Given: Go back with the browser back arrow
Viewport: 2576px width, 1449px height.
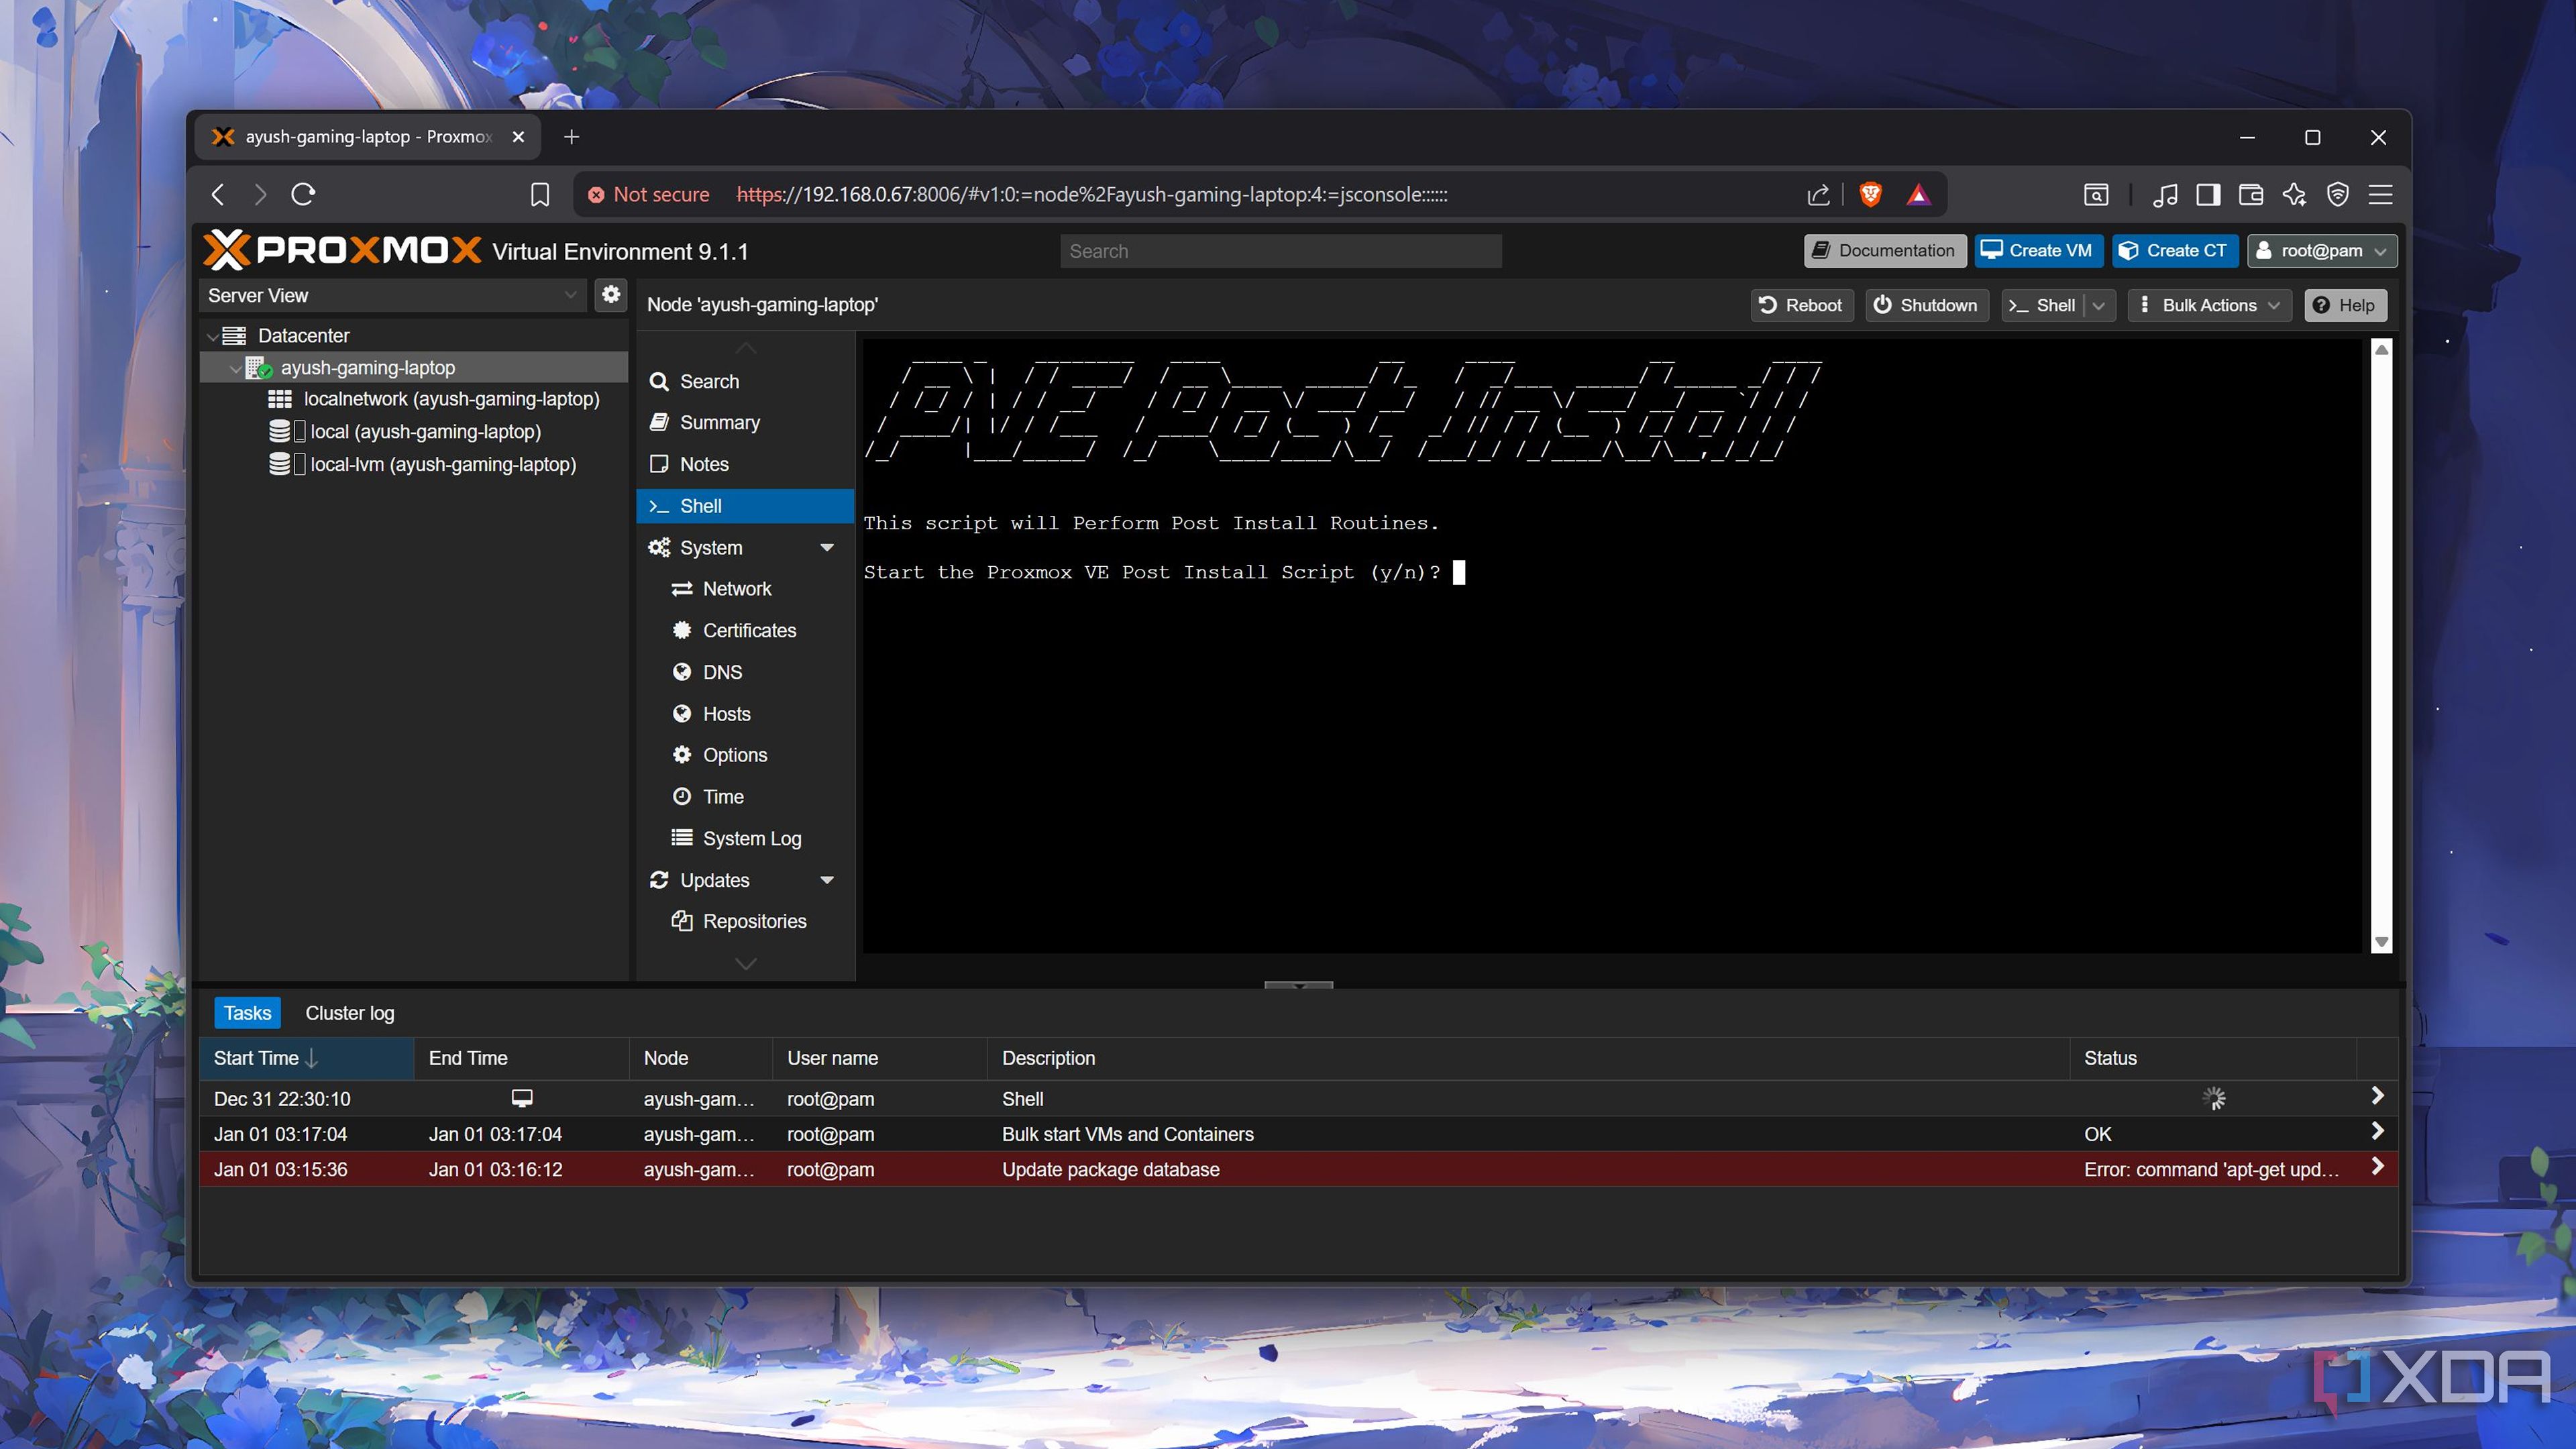Looking at the screenshot, I should click(218, 194).
